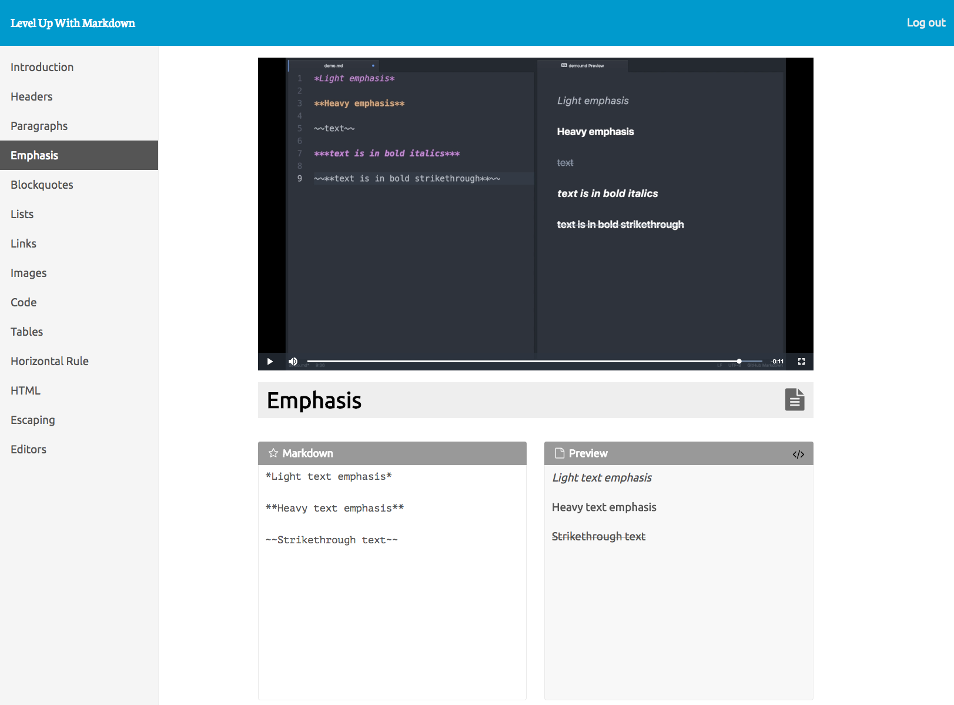This screenshot has height=705, width=954.
Task: Click inside the Markdown editor area
Action: 392,588
